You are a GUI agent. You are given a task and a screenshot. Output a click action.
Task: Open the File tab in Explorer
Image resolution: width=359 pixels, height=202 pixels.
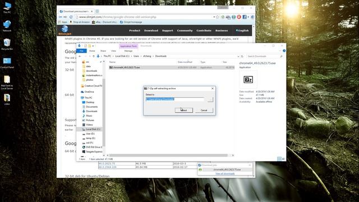pyautogui.click(x=81, y=51)
